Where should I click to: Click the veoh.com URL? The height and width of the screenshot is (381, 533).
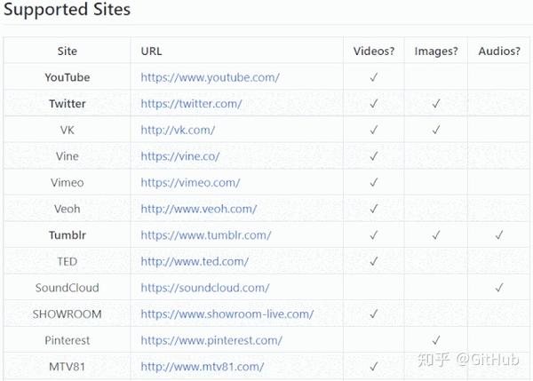[198, 209]
